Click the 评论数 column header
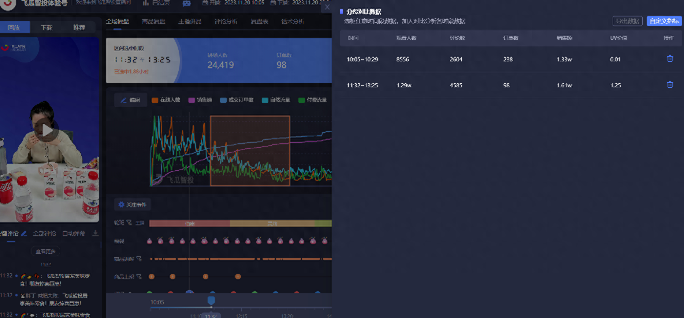 (457, 38)
